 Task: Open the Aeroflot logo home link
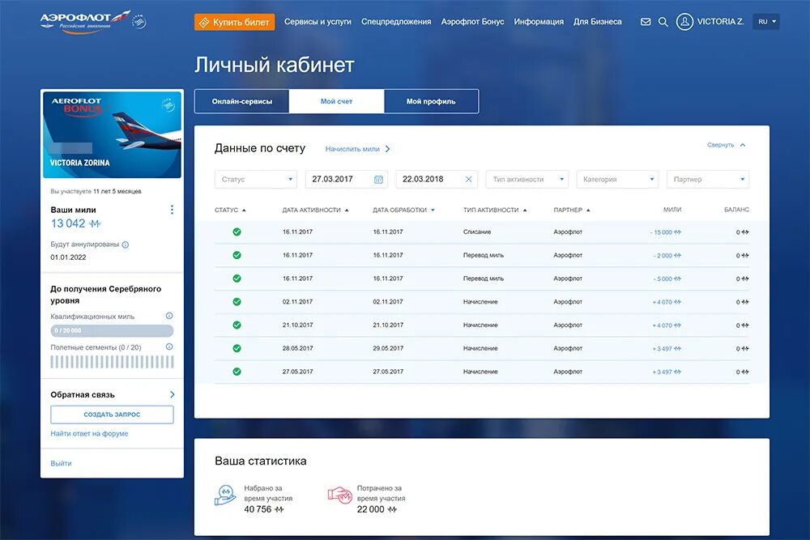[x=86, y=22]
